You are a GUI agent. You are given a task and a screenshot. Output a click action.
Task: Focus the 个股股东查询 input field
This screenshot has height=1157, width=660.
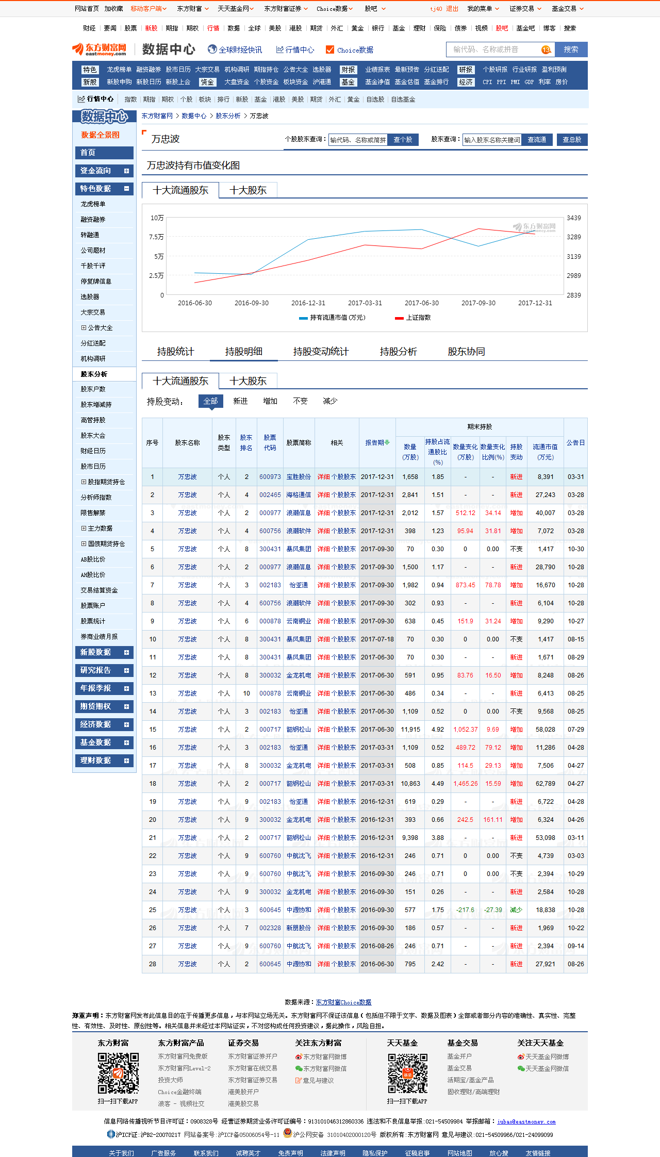[x=358, y=140]
